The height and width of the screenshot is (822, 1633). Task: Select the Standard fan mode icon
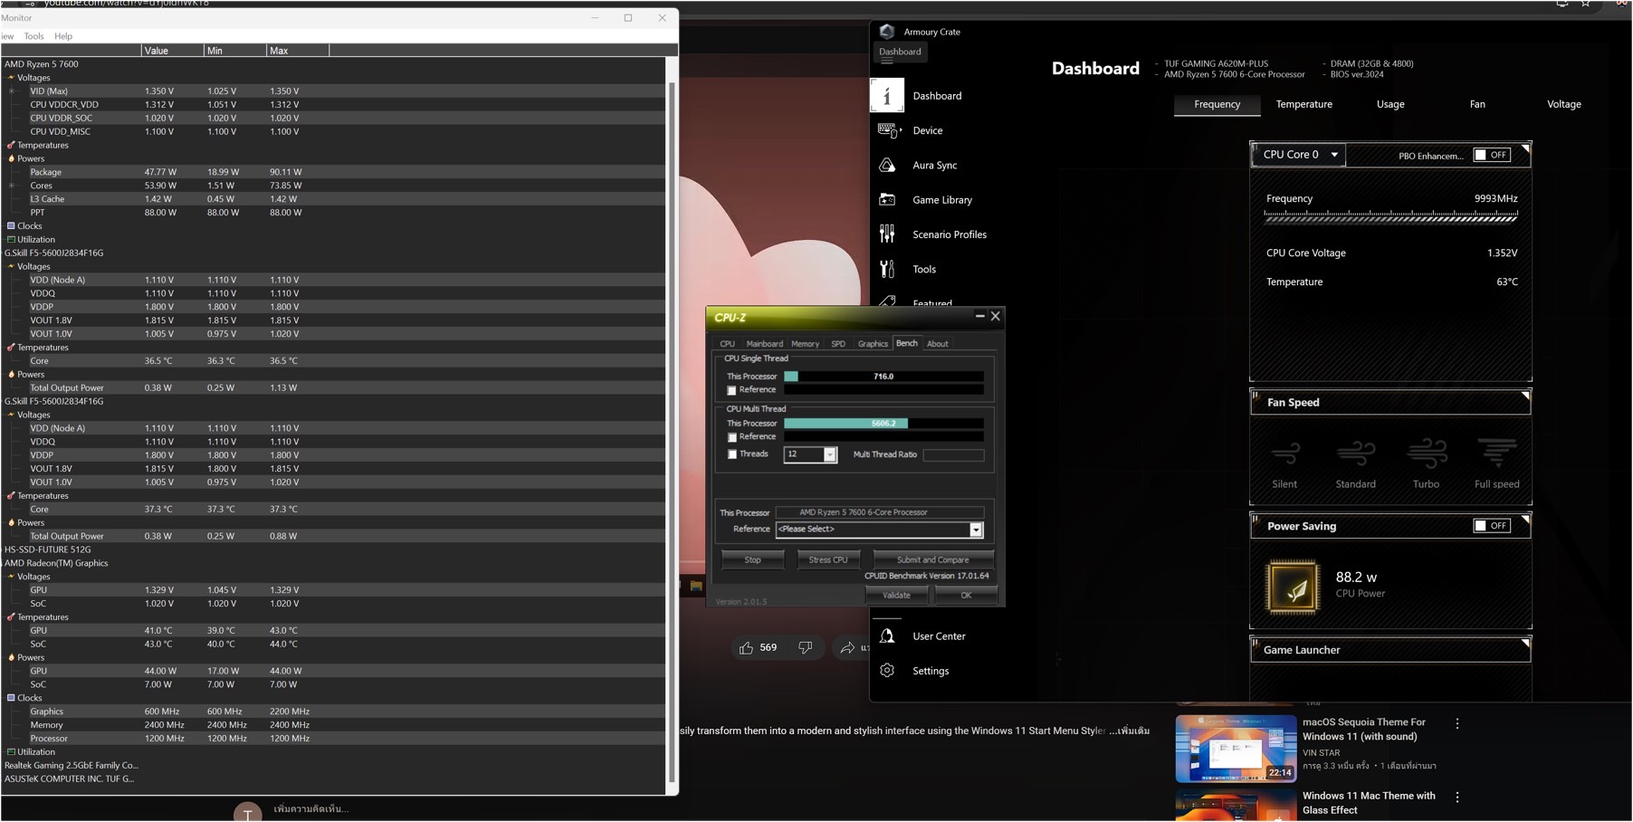1355,453
